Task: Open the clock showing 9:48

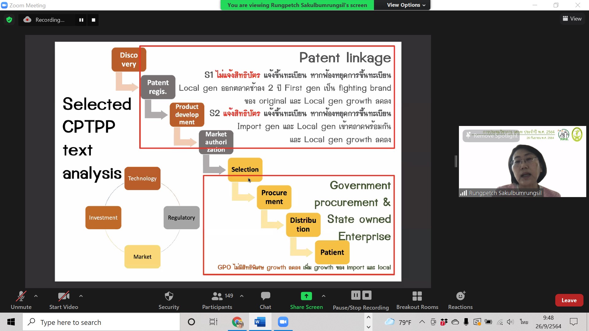Action: point(548,322)
